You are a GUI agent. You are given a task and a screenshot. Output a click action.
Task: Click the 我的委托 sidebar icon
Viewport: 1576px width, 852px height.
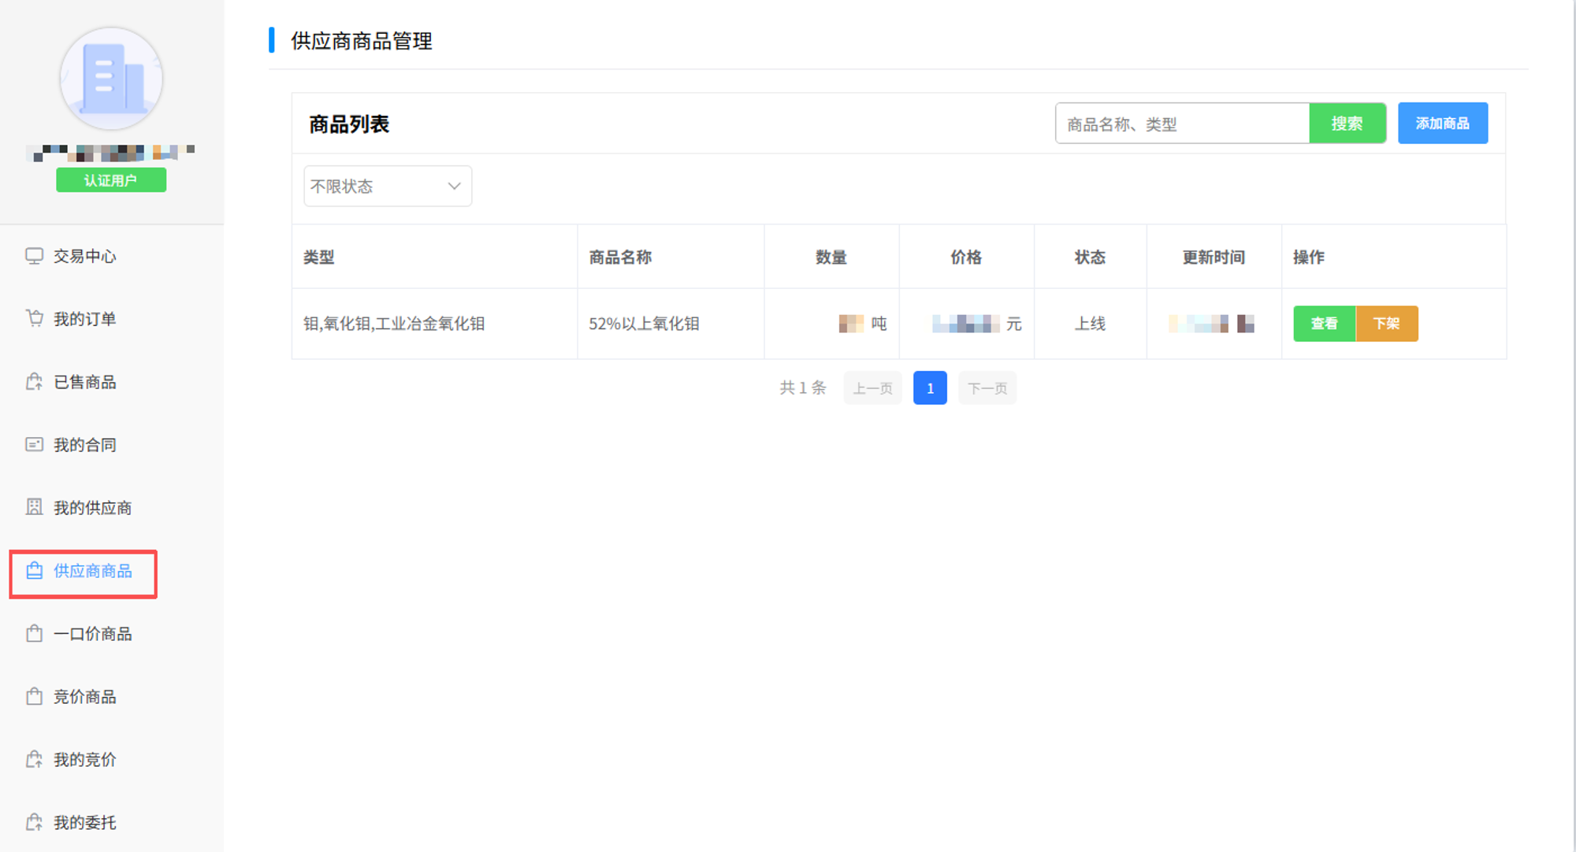click(x=34, y=823)
